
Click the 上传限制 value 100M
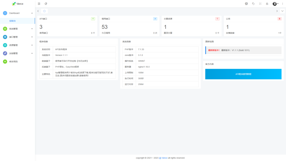pyautogui.click(x=141, y=73)
